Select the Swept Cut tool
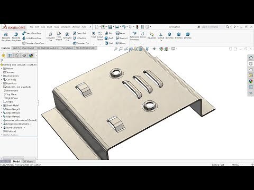The width and height of the screenshot is (254, 190). click(x=79, y=33)
